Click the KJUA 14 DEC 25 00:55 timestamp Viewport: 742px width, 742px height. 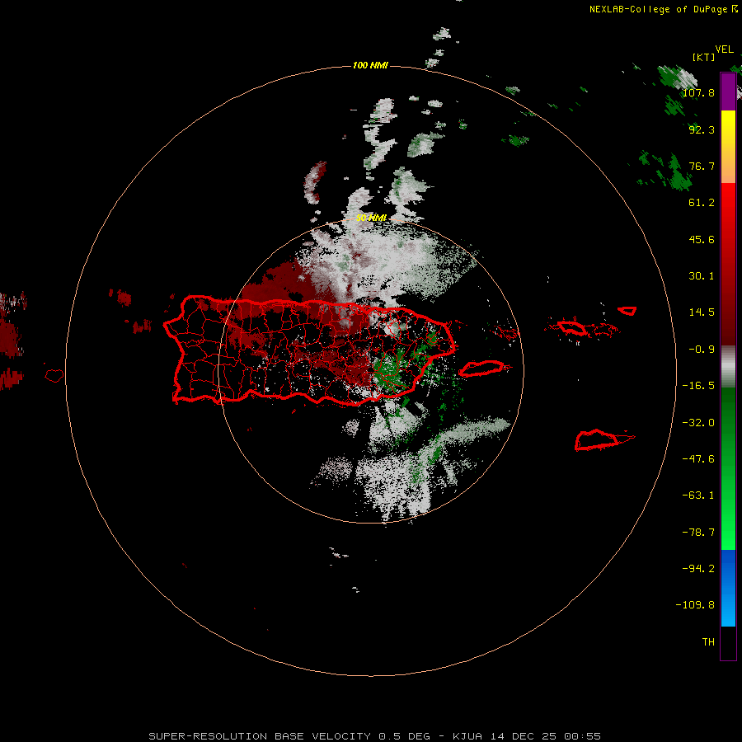[527, 736]
